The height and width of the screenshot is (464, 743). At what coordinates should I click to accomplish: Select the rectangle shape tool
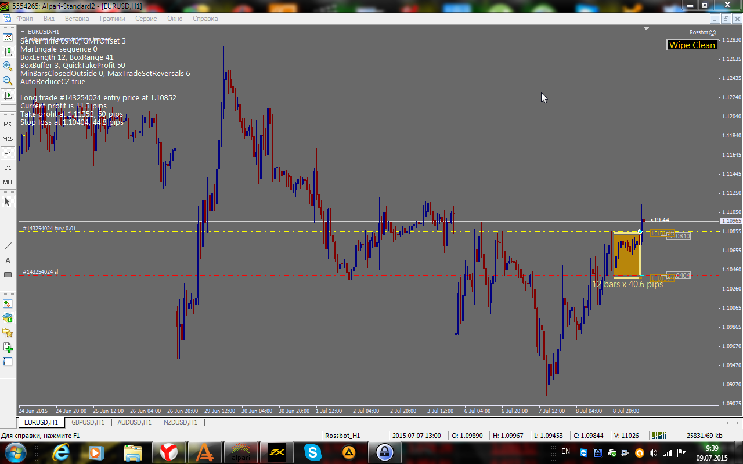point(8,274)
